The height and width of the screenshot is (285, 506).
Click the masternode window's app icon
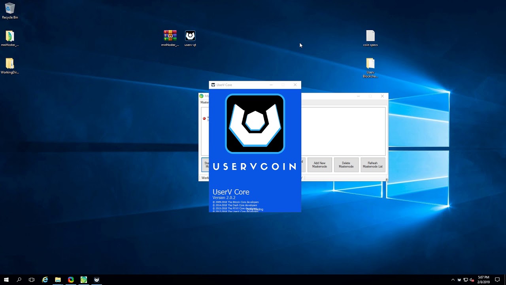tap(201, 96)
